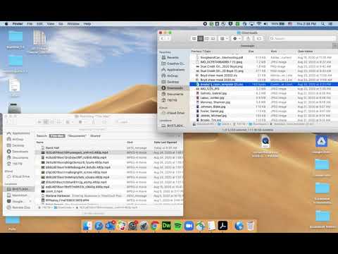Select David Hall in search results

[109, 147]
